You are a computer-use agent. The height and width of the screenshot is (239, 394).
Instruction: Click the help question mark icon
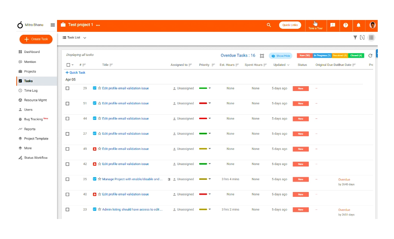(x=345, y=25)
